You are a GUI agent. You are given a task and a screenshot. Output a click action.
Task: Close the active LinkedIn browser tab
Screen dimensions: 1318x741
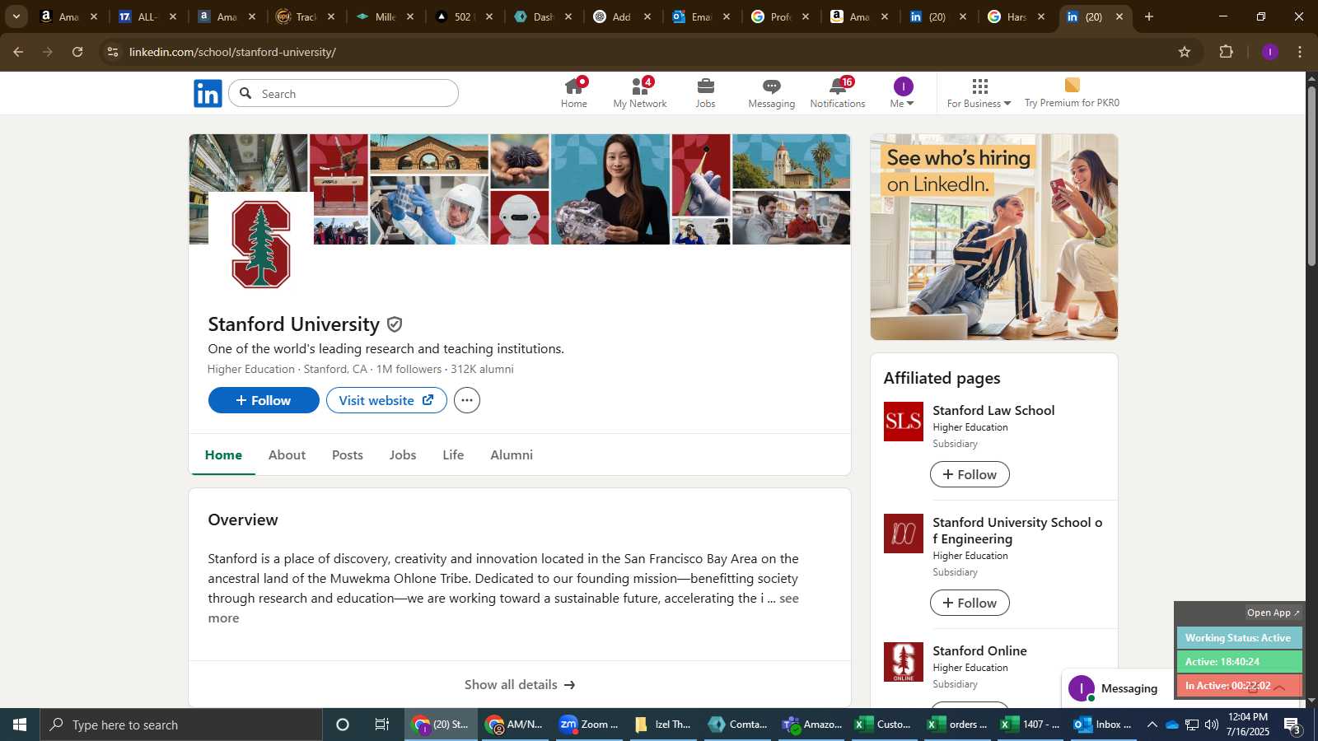pyautogui.click(x=1119, y=16)
